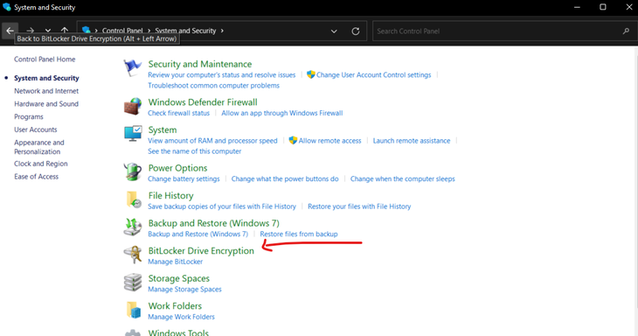Click System and Security breadcrumb

point(185,31)
